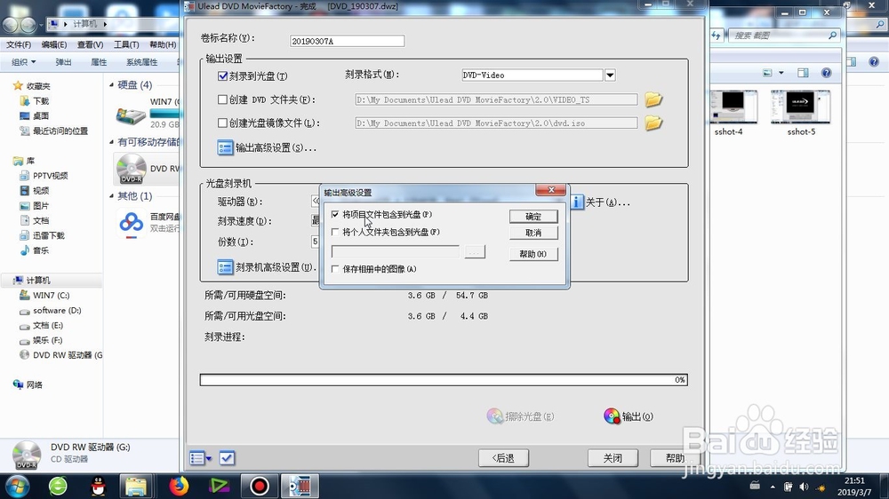Open file explorer icon in the taskbar
Viewport: 889px width, 499px height.
[136, 486]
